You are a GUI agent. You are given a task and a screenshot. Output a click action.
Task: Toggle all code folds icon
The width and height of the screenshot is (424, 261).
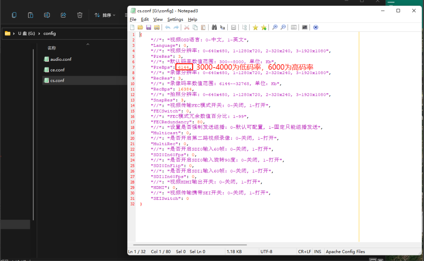click(245, 27)
